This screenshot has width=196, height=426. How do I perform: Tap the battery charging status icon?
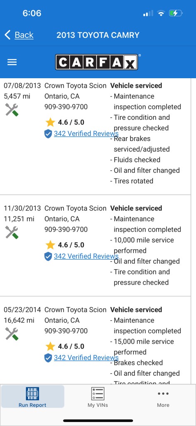point(176,13)
